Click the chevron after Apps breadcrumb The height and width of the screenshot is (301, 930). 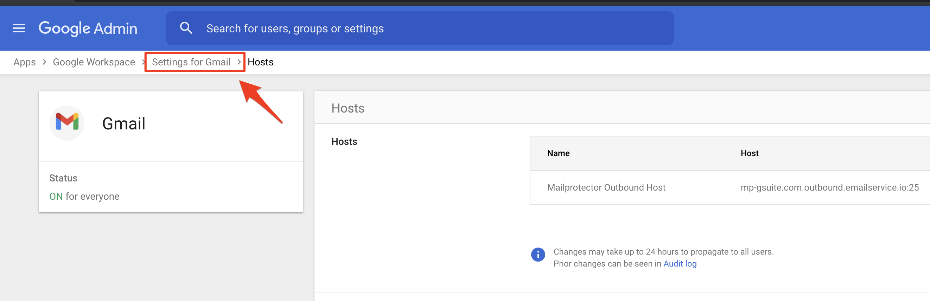44,62
